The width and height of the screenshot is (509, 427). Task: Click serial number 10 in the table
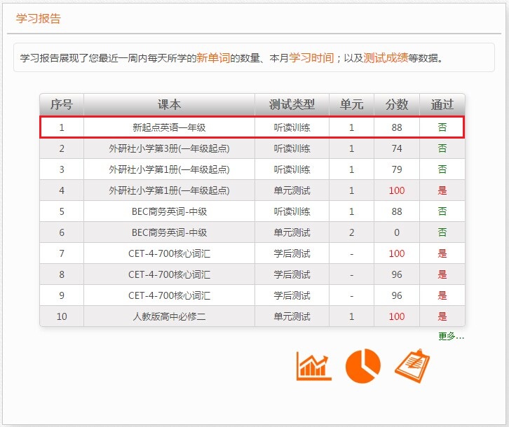point(62,316)
